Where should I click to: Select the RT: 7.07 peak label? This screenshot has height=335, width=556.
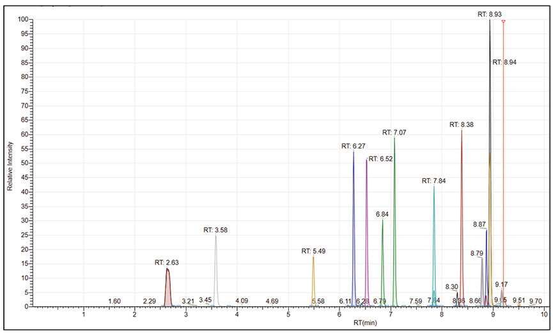[x=394, y=132]
